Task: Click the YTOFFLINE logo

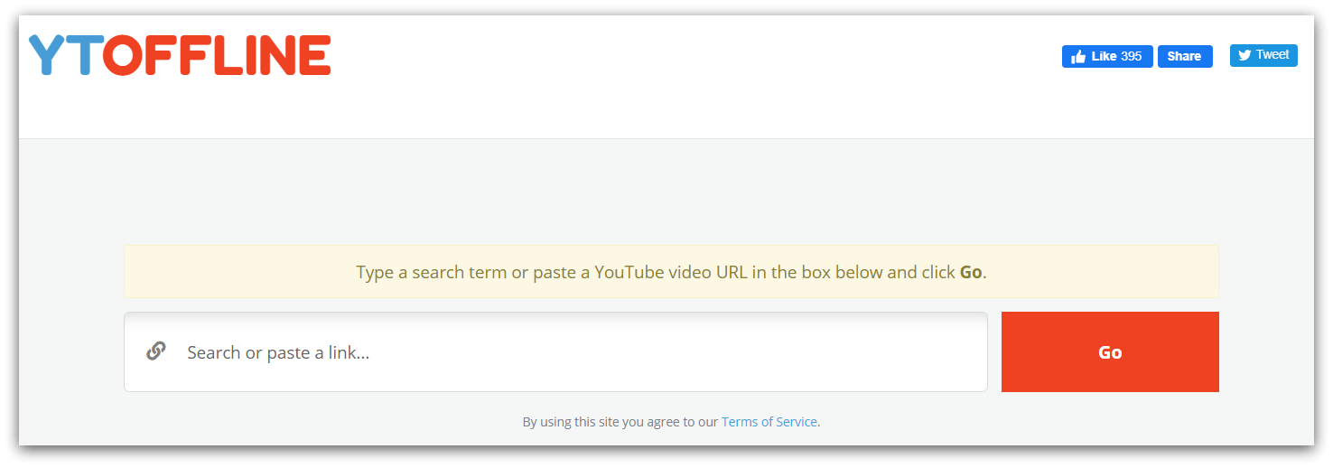Action: click(x=180, y=55)
